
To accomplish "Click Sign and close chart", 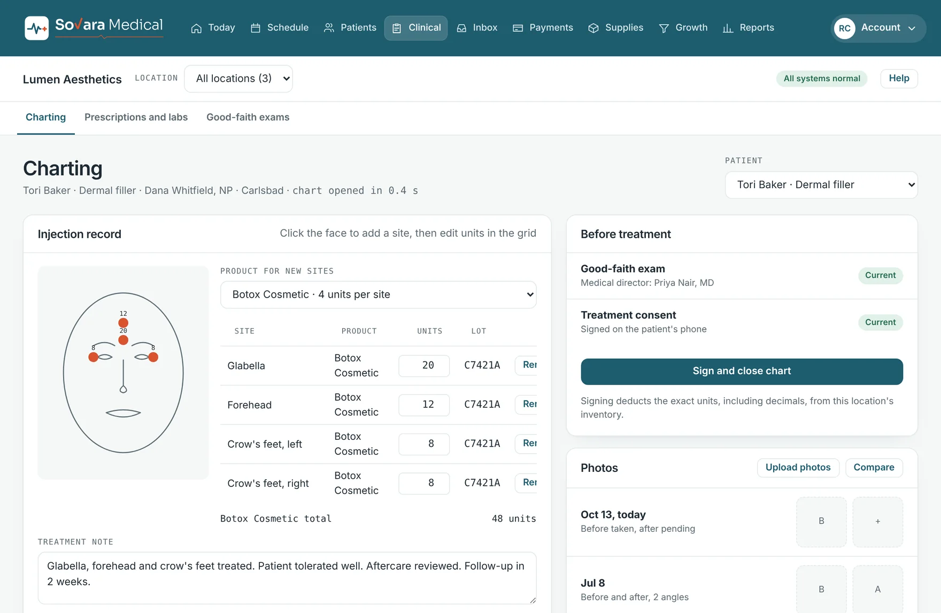I will 742,371.
